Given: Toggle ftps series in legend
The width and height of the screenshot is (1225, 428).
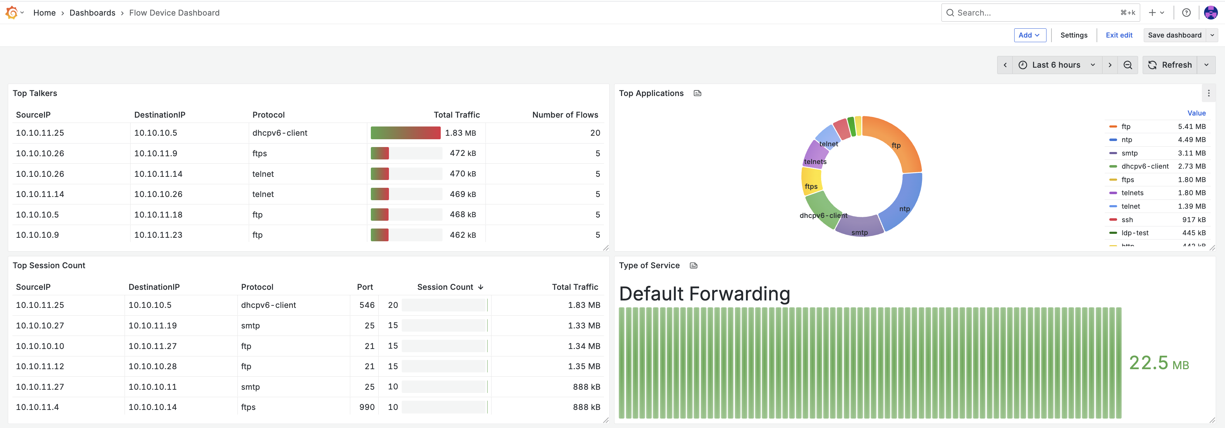Looking at the screenshot, I should [x=1127, y=180].
